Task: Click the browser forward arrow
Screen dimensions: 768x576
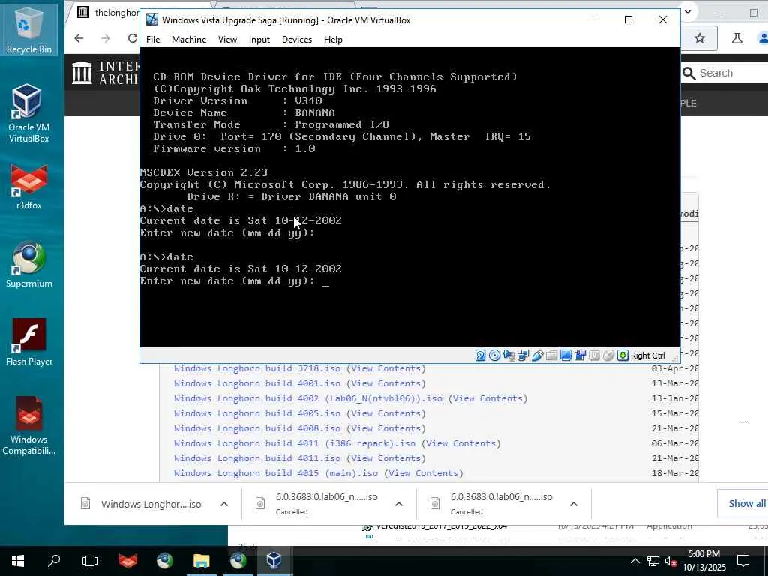Action: (105, 38)
